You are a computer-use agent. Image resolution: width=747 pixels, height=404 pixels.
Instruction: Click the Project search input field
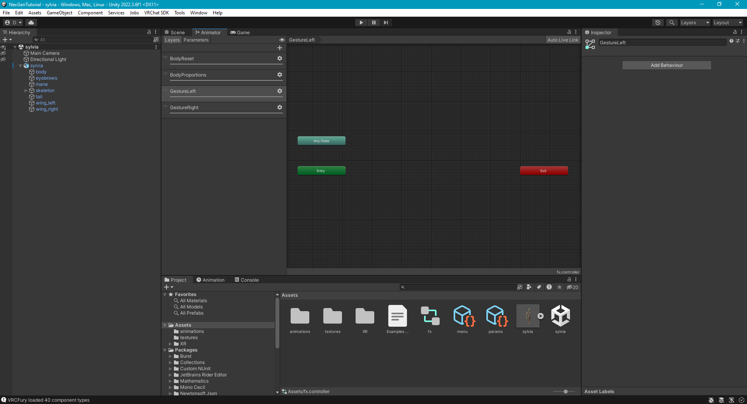458,287
